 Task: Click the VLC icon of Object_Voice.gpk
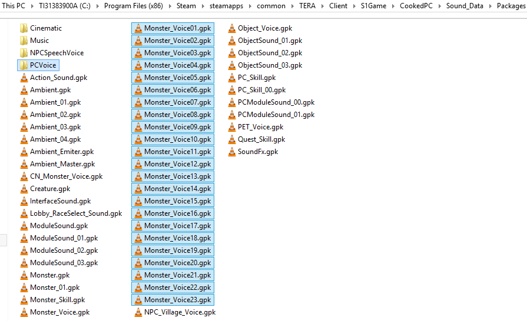(232, 28)
